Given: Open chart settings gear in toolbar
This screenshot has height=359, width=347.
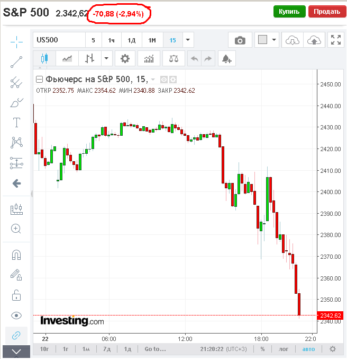Looking at the screenshot, I should coord(125,58).
